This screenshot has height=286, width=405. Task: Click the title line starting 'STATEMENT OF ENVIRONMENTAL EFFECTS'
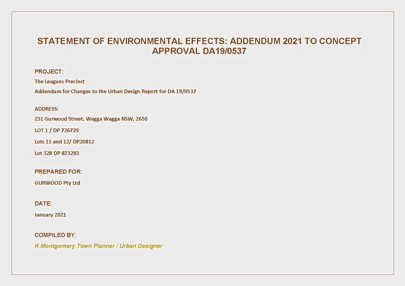pos(199,41)
